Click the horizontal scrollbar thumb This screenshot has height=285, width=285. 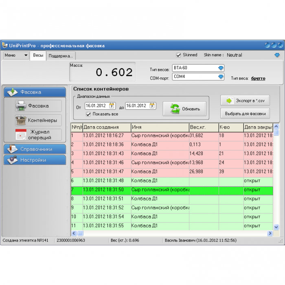(80, 233)
